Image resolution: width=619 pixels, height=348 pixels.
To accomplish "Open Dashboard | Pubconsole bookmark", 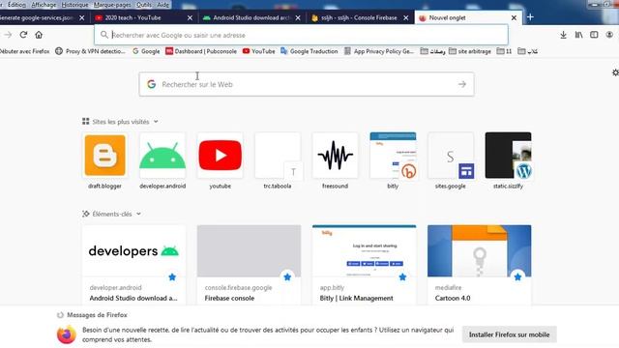I will (x=201, y=51).
